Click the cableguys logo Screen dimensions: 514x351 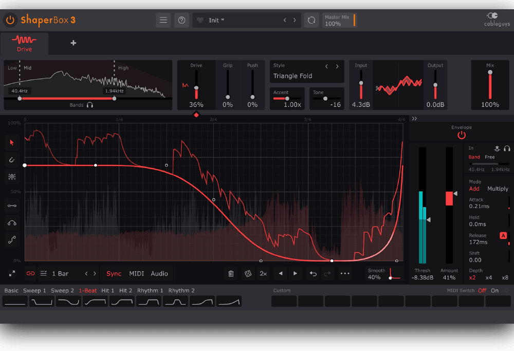[x=497, y=20]
